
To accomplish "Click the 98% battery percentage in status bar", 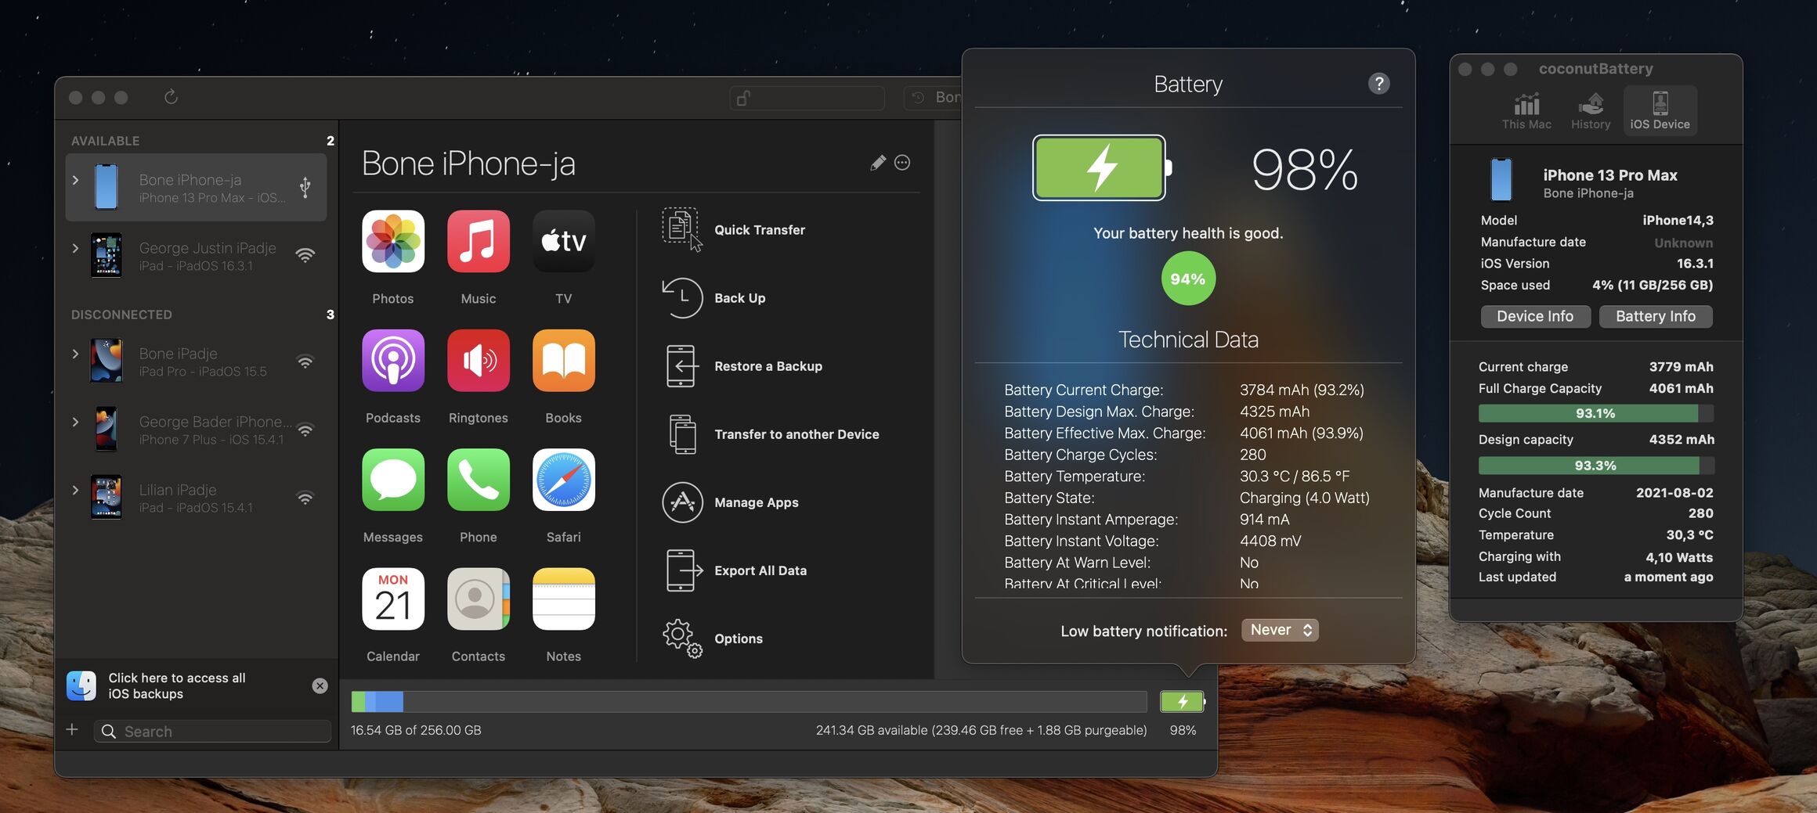I will tap(1183, 730).
